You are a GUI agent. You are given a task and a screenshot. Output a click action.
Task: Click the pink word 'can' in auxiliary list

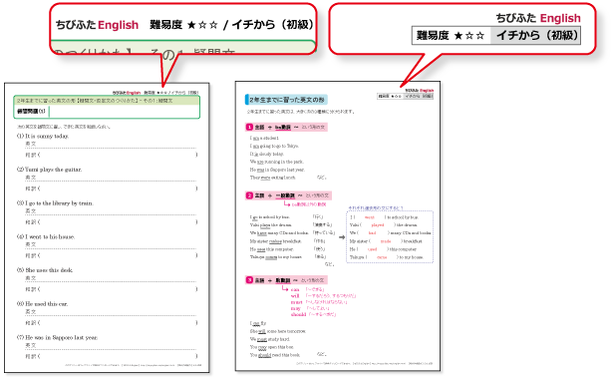click(x=295, y=289)
